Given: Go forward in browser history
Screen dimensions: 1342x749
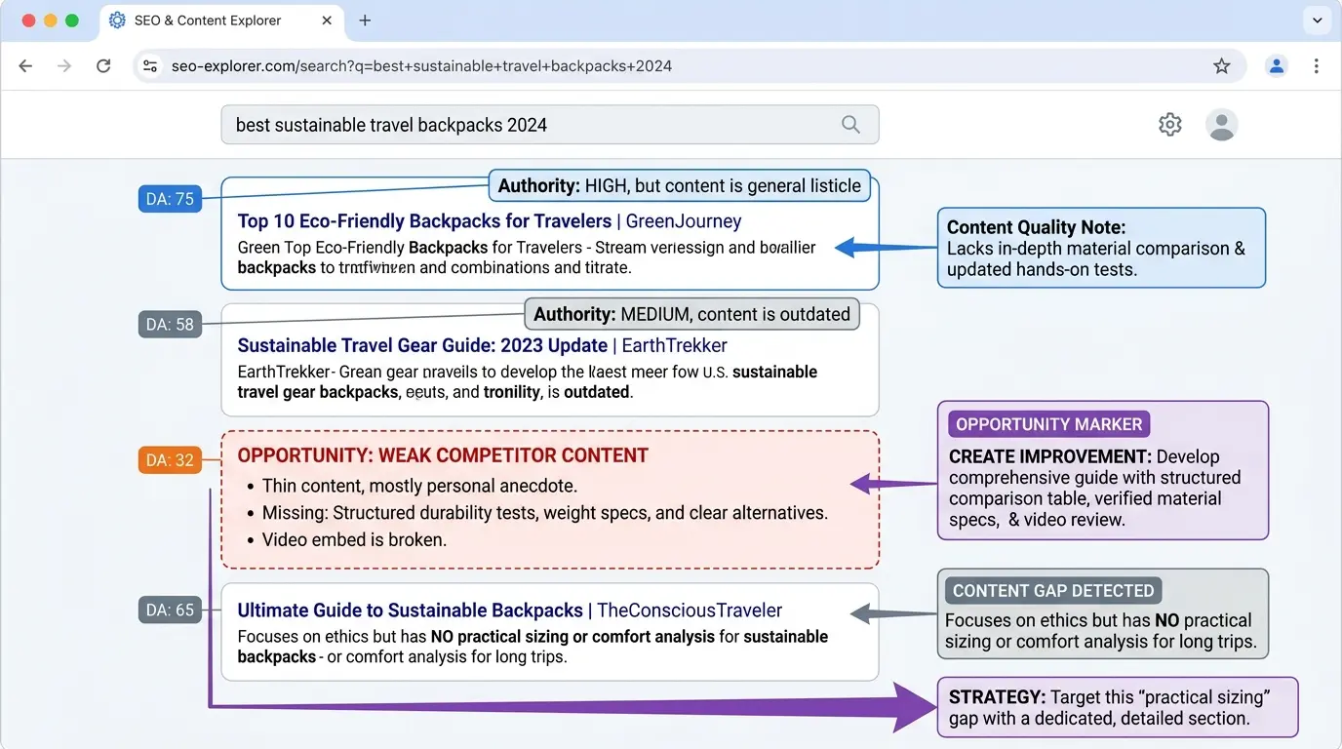Looking at the screenshot, I should click(x=64, y=66).
